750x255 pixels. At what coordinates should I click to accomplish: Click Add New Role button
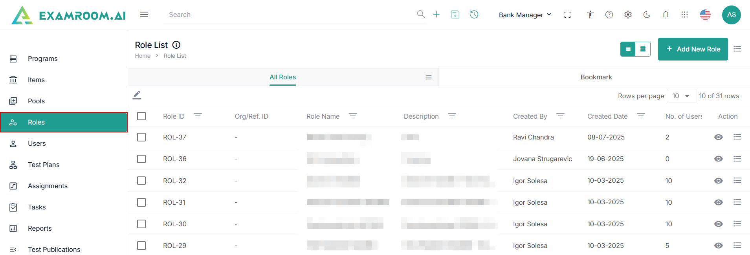tap(693, 49)
